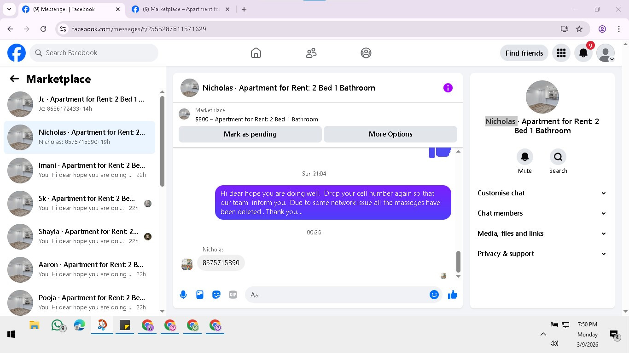Open the Facebook menu grid icon
Screen dimensions: 629x353
(561, 53)
